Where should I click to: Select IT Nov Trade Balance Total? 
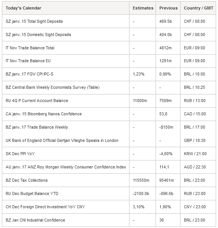click(x=30, y=48)
